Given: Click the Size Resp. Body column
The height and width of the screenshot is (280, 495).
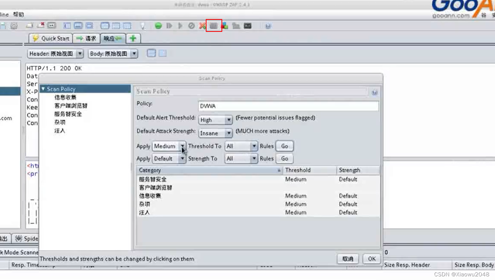Looking at the screenshot, I should [474, 265].
